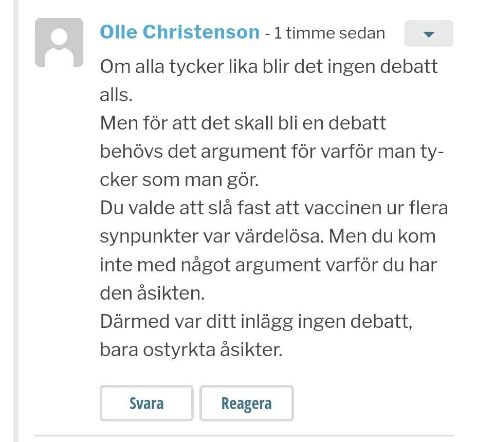
Task: Click the line starting "behövs det argument"
Action: 272,152
